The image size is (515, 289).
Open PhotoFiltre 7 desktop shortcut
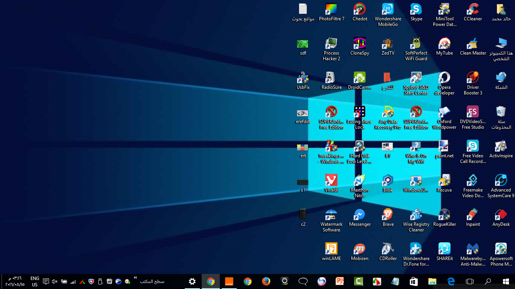(331, 12)
